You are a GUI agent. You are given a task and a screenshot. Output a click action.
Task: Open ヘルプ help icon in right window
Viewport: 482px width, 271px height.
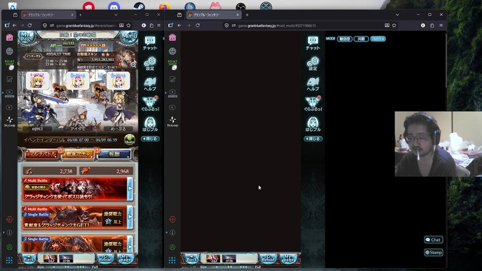[x=313, y=84]
